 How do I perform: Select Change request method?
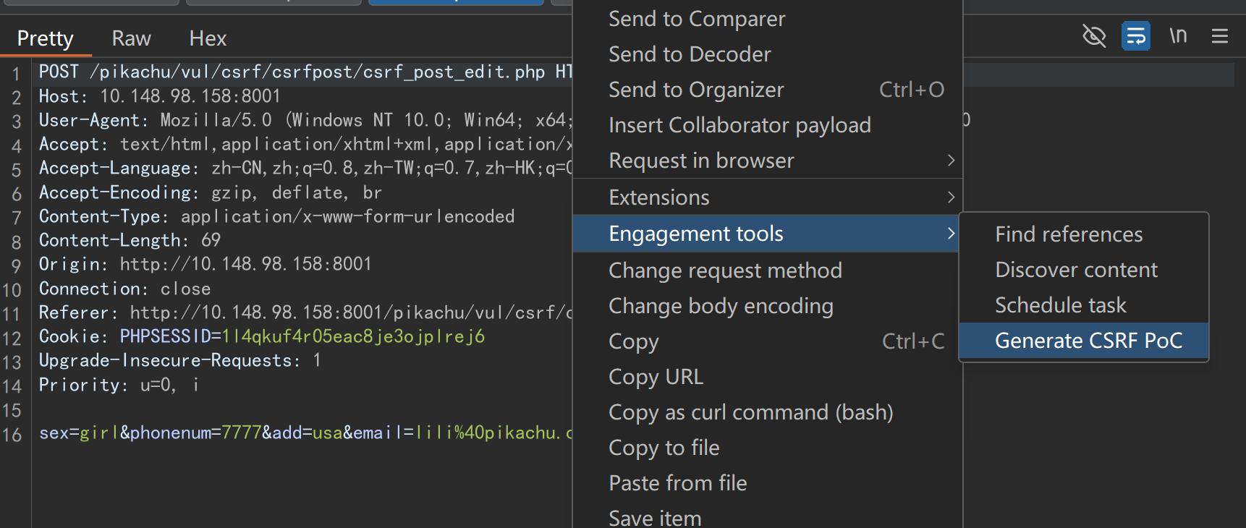coord(725,271)
